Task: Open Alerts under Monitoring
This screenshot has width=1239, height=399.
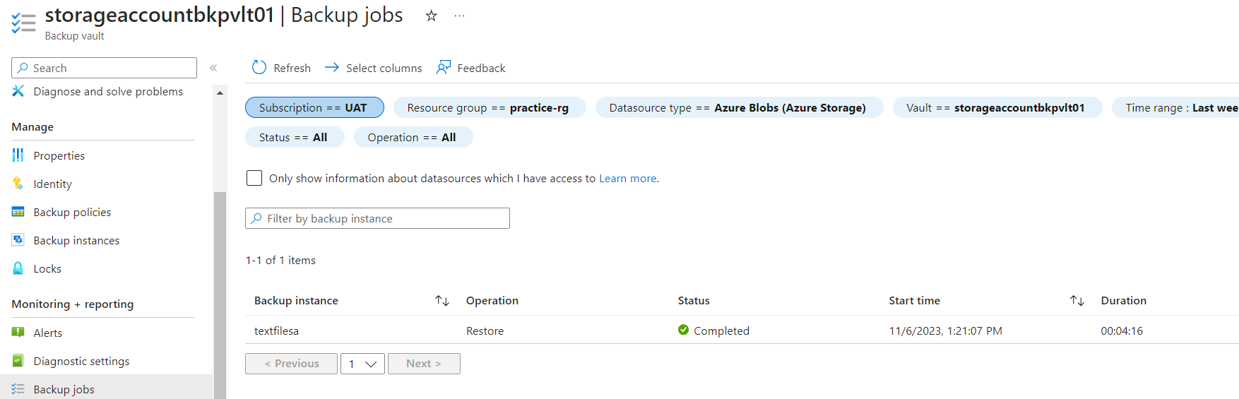Action: (48, 333)
